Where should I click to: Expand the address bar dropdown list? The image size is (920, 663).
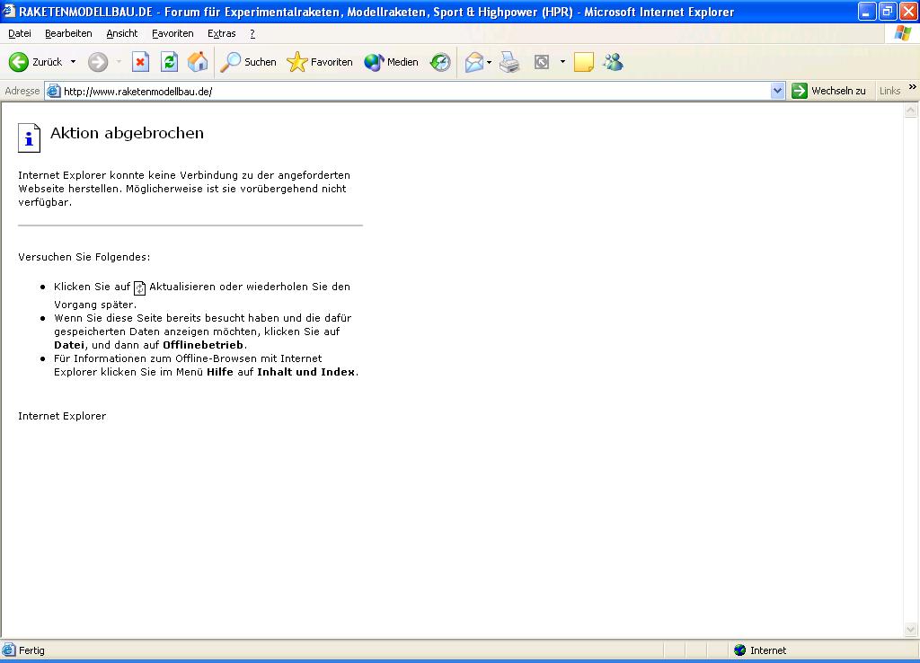pyautogui.click(x=777, y=91)
